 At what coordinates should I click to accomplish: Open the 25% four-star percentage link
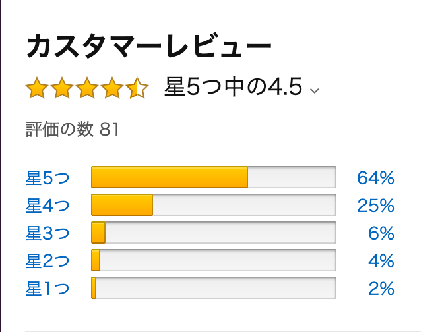point(375,206)
